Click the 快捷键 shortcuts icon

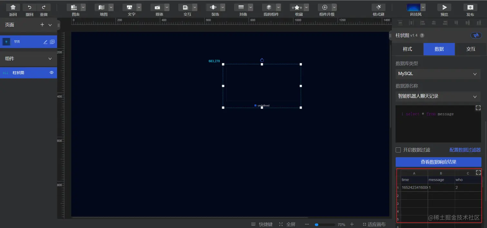click(253, 224)
